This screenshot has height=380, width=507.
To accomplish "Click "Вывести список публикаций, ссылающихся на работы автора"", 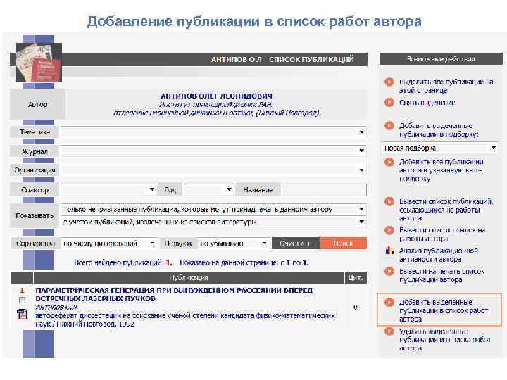I will (446, 210).
